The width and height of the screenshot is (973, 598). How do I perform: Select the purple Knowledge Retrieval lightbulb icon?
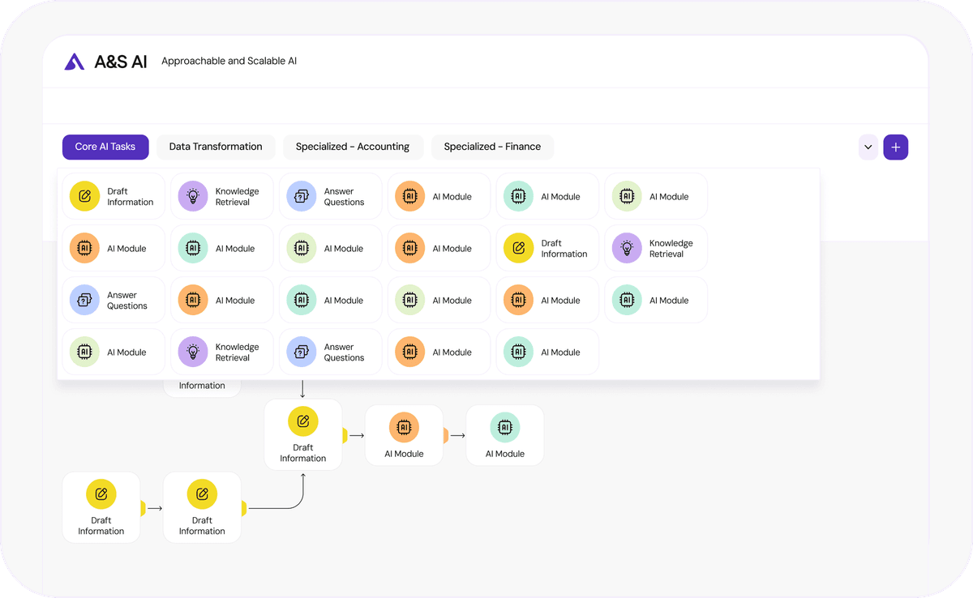tap(192, 195)
